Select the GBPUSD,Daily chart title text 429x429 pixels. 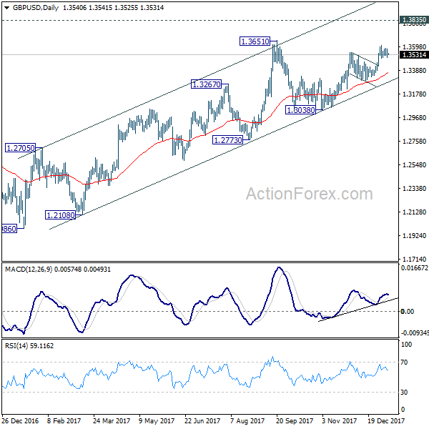(x=36, y=8)
